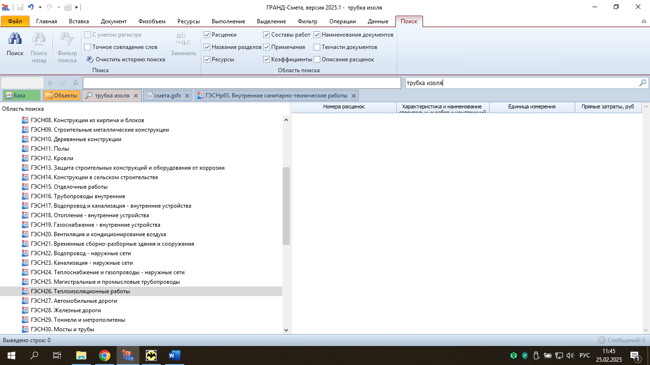Enable the case-sensitive search checkbox
Viewport: 650px width, 365px height.
click(88, 35)
